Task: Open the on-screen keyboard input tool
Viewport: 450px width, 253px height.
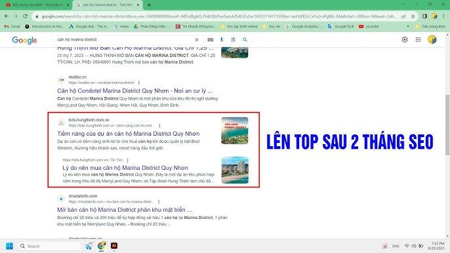Action: (211, 39)
